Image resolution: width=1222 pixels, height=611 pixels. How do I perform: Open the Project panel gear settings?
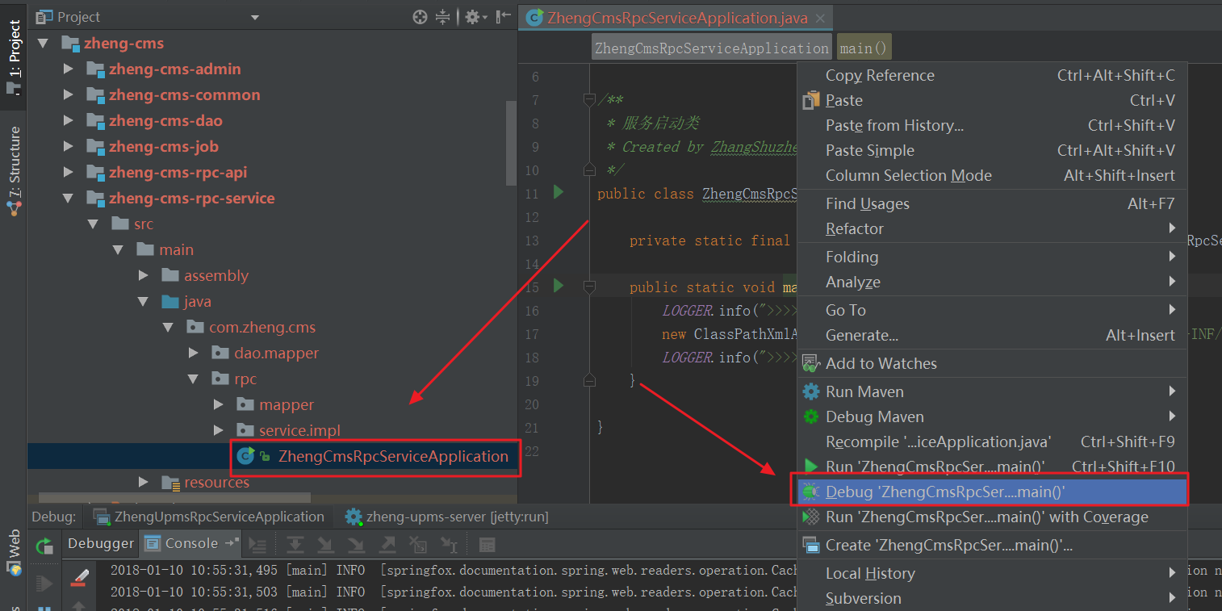tap(473, 17)
